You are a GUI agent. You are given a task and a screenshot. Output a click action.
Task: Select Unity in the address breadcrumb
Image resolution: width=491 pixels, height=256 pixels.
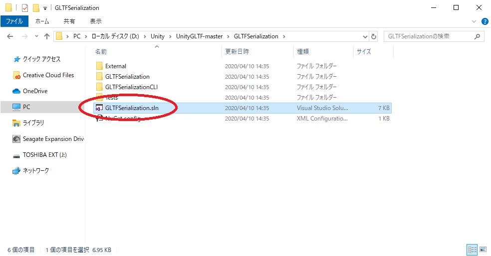point(158,36)
